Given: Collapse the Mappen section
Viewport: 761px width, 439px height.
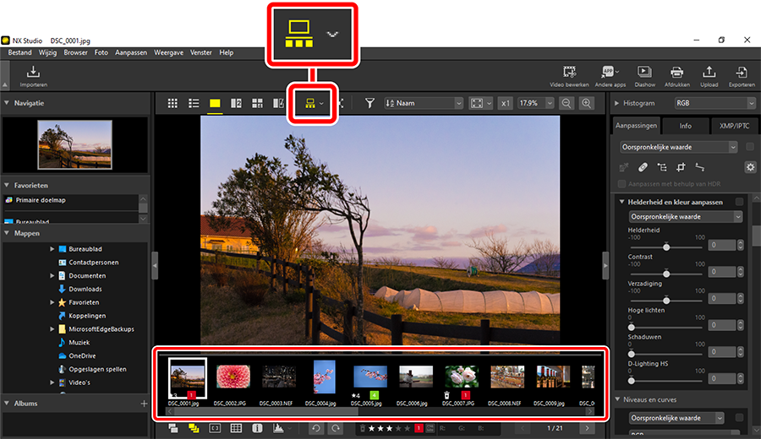Looking at the screenshot, I should tap(7, 233).
